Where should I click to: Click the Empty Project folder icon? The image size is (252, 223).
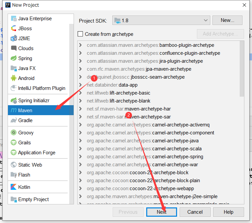14,199
